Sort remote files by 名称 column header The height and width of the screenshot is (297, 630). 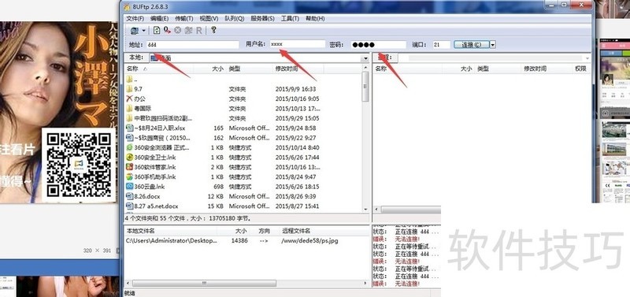coord(408,69)
